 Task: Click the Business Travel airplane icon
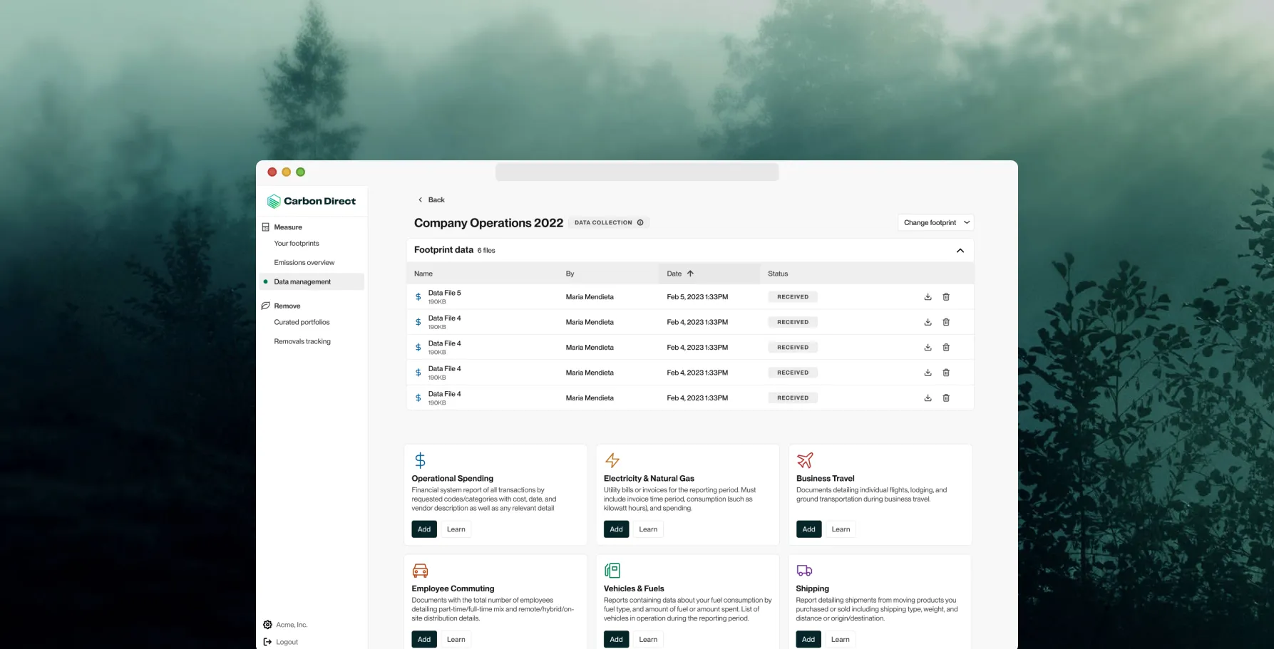point(805,460)
